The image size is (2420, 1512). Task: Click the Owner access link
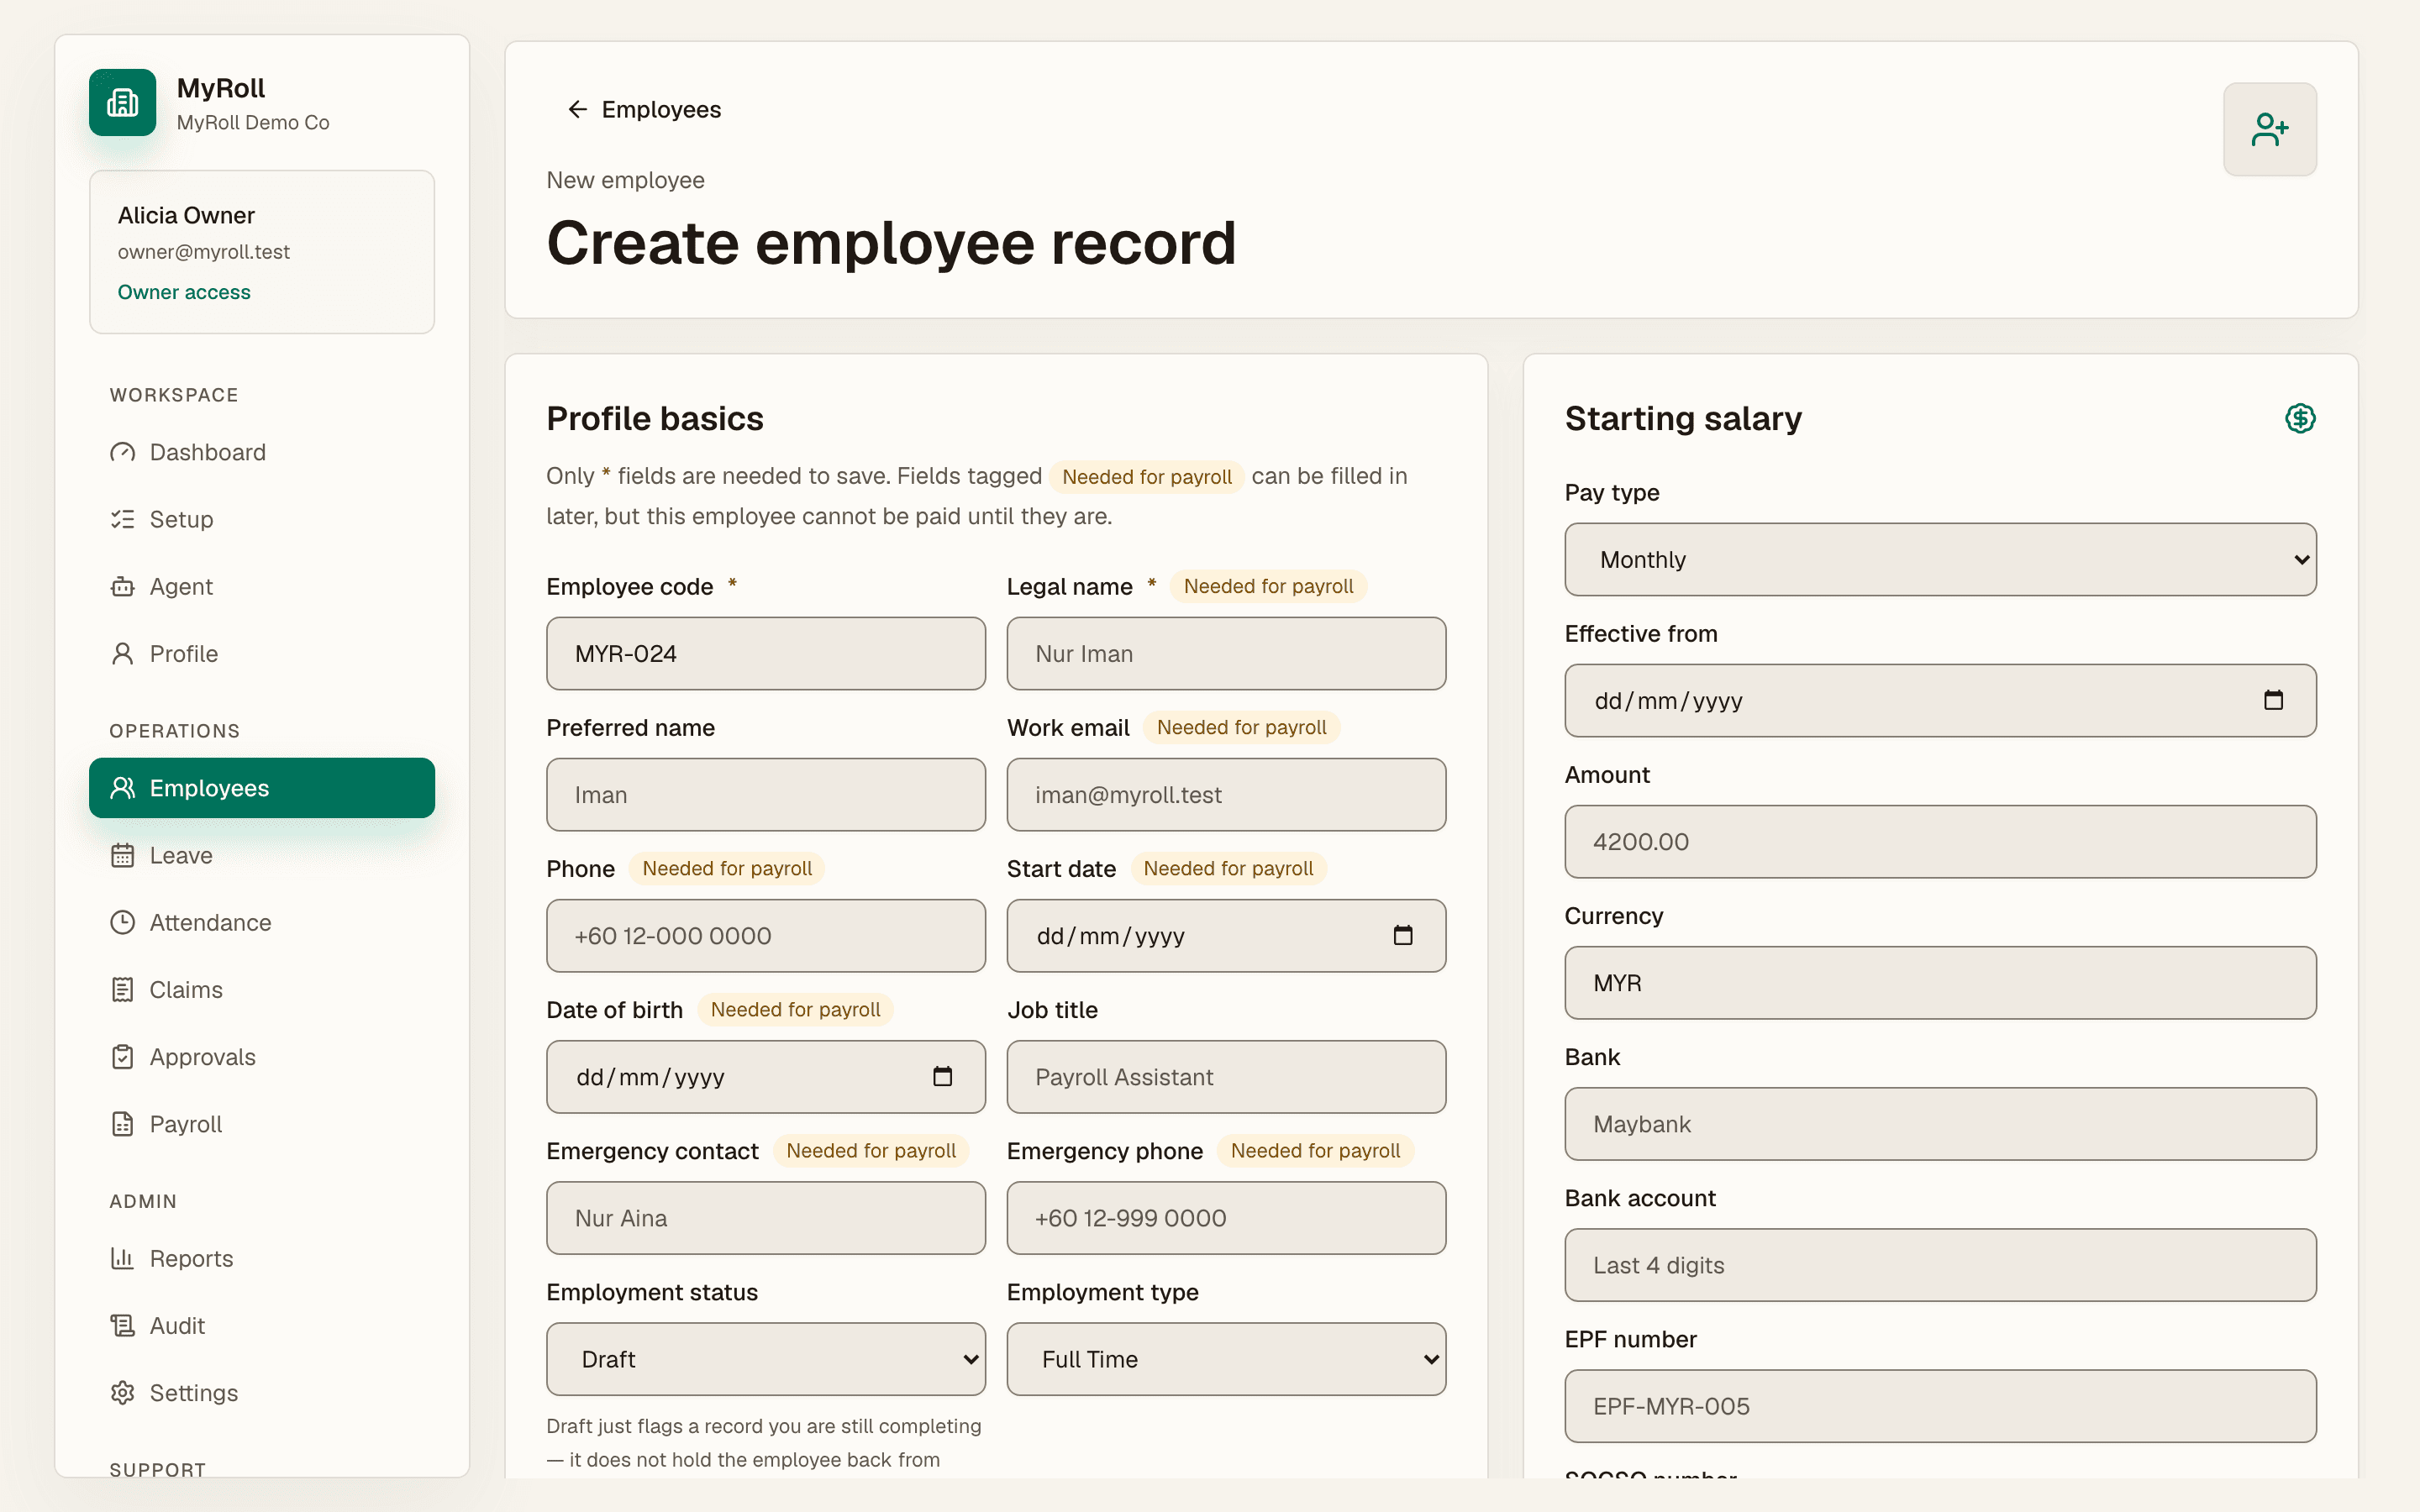click(x=184, y=292)
